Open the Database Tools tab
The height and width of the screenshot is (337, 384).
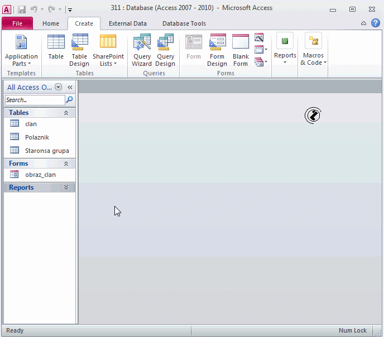point(184,23)
